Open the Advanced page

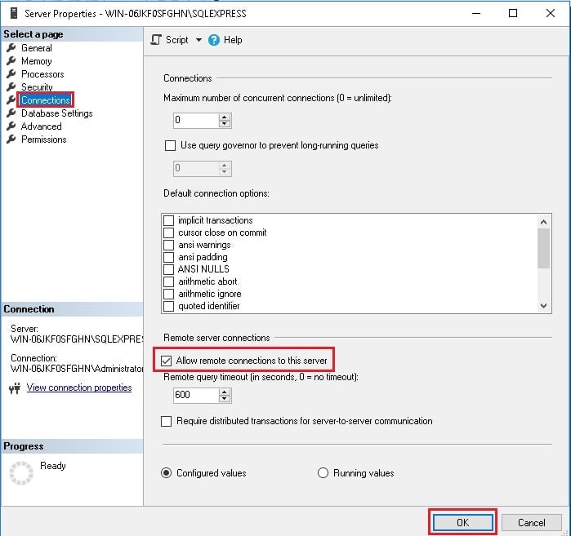(41, 126)
